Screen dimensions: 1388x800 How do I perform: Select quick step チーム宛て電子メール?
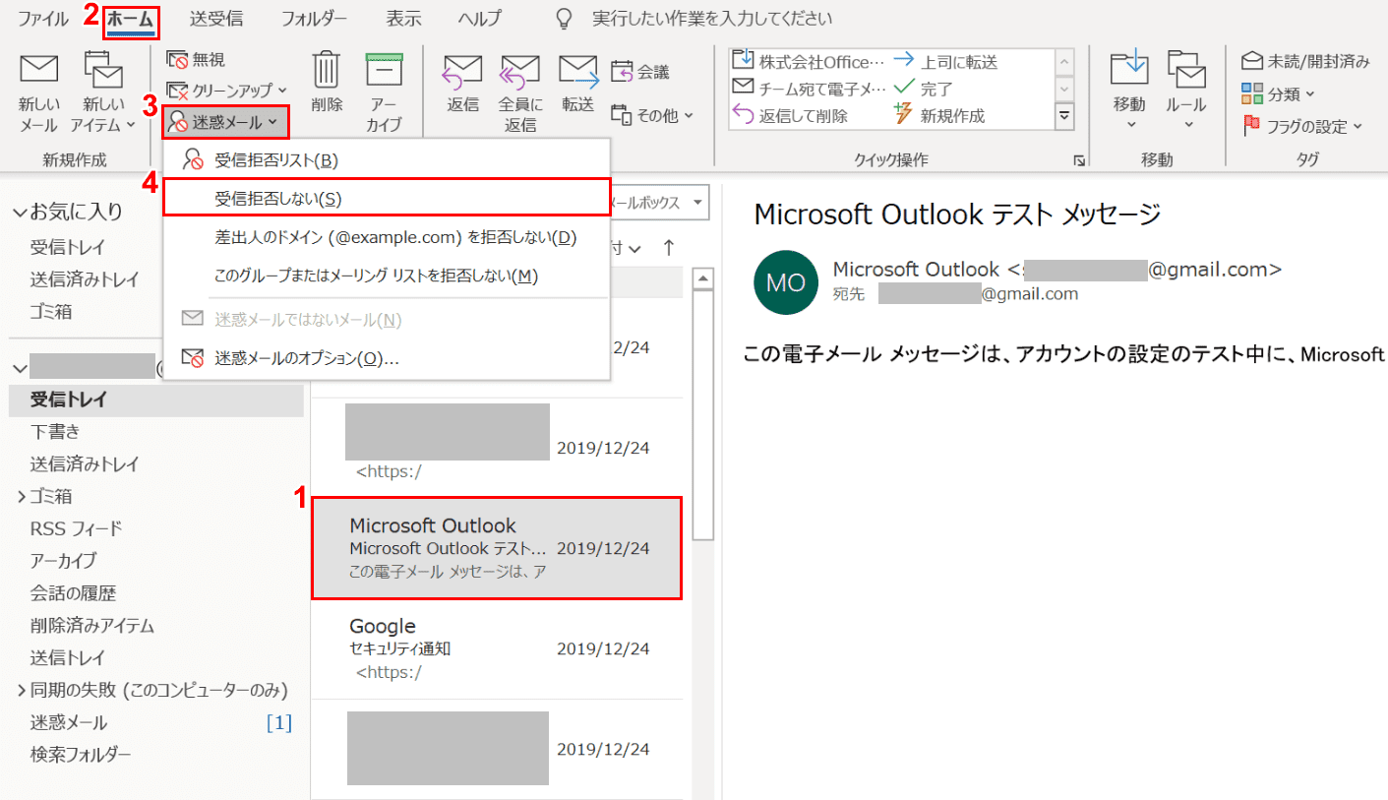[809, 88]
